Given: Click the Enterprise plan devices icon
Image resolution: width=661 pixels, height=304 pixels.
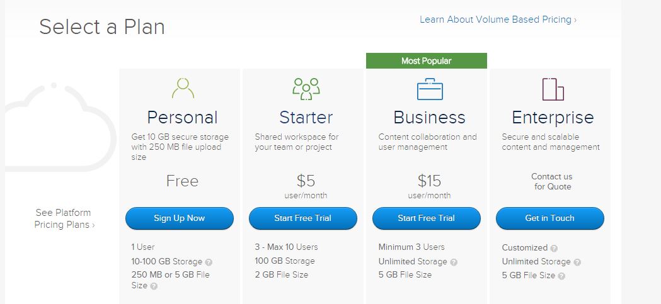Looking at the screenshot, I should 553,89.
